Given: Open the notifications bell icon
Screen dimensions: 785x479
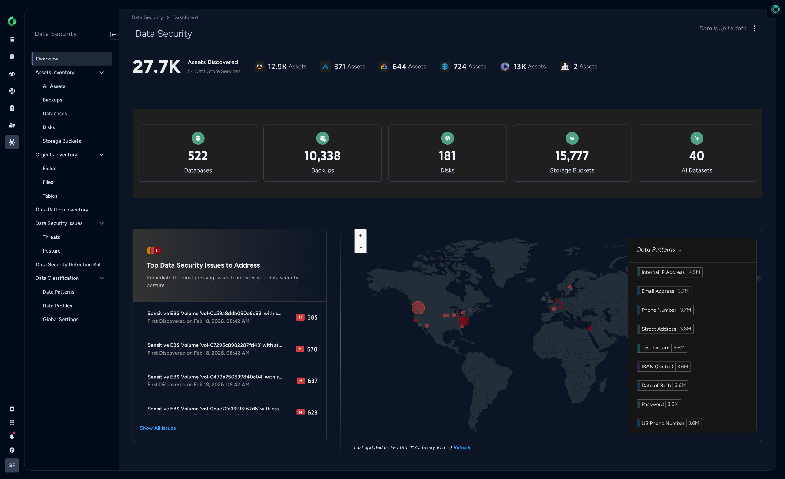Looking at the screenshot, I should 12,436.
